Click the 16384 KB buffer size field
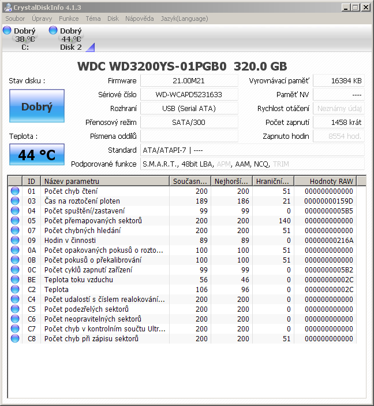The width and height of the screenshot is (374, 406). 339,81
